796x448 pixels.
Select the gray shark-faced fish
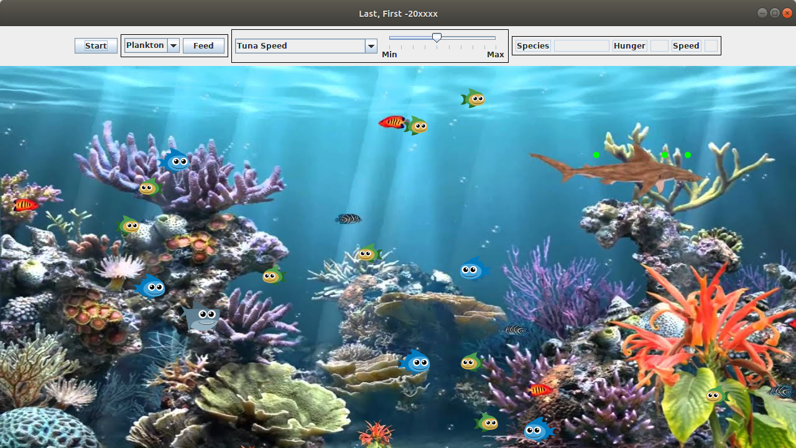click(x=201, y=317)
